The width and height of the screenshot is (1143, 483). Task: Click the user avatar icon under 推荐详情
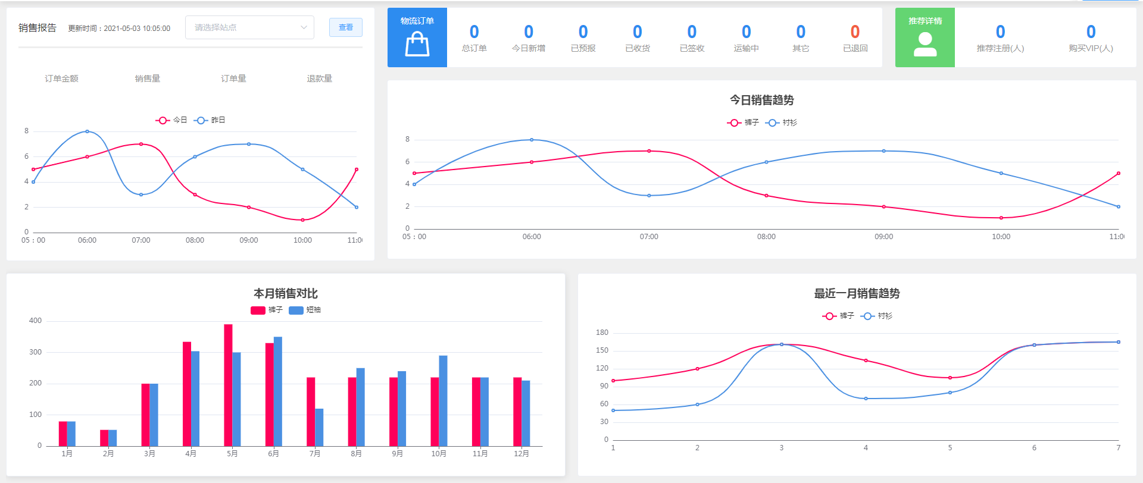click(x=925, y=45)
